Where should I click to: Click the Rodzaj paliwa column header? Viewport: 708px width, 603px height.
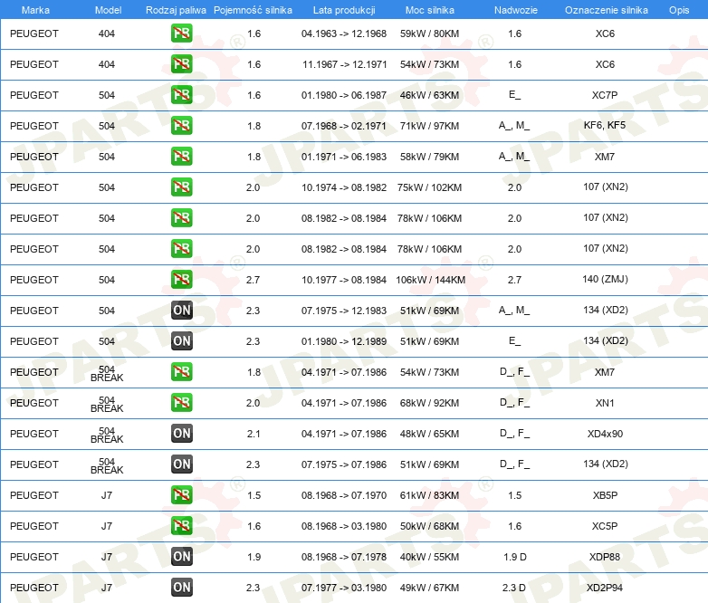(x=176, y=10)
